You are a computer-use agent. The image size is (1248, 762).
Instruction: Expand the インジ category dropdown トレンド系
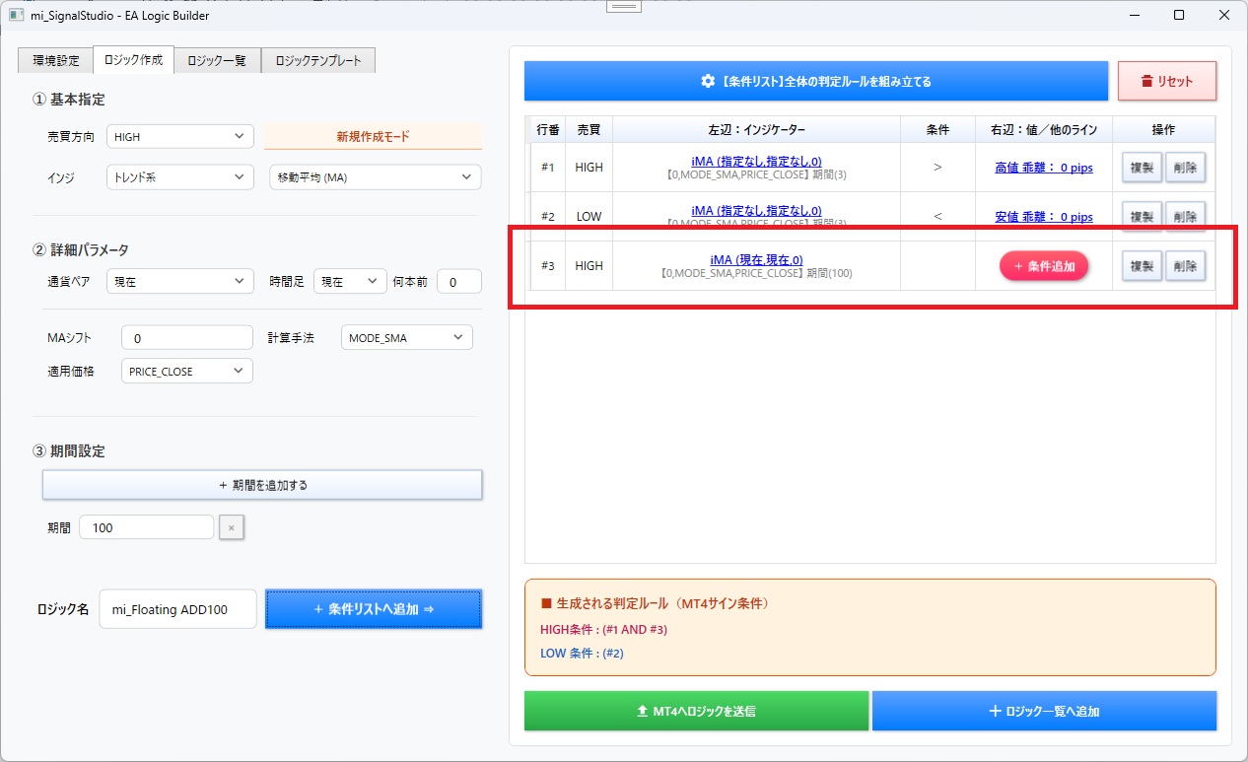pos(180,177)
